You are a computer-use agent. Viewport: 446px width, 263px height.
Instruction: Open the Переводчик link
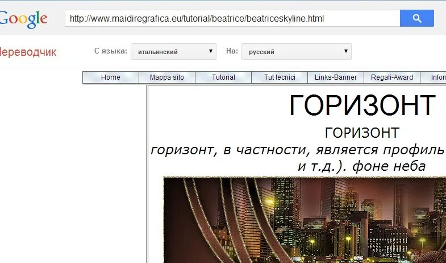(28, 52)
